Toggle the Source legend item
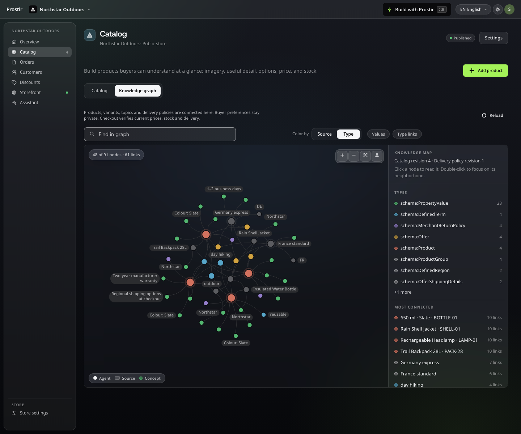521x434 pixels. pos(125,378)
